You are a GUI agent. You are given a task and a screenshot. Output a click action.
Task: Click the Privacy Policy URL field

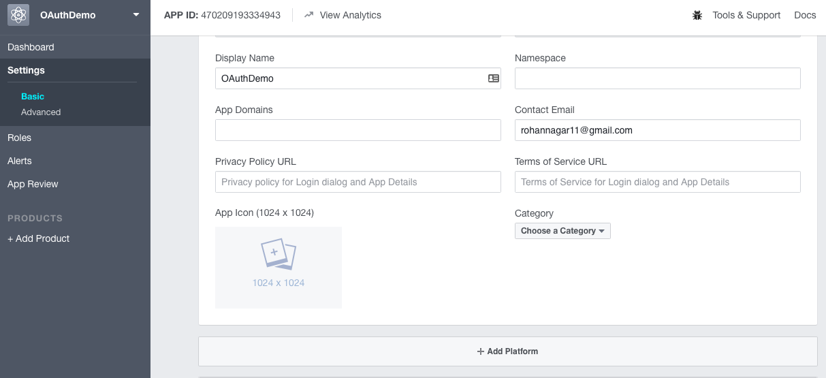pos(358,182)
